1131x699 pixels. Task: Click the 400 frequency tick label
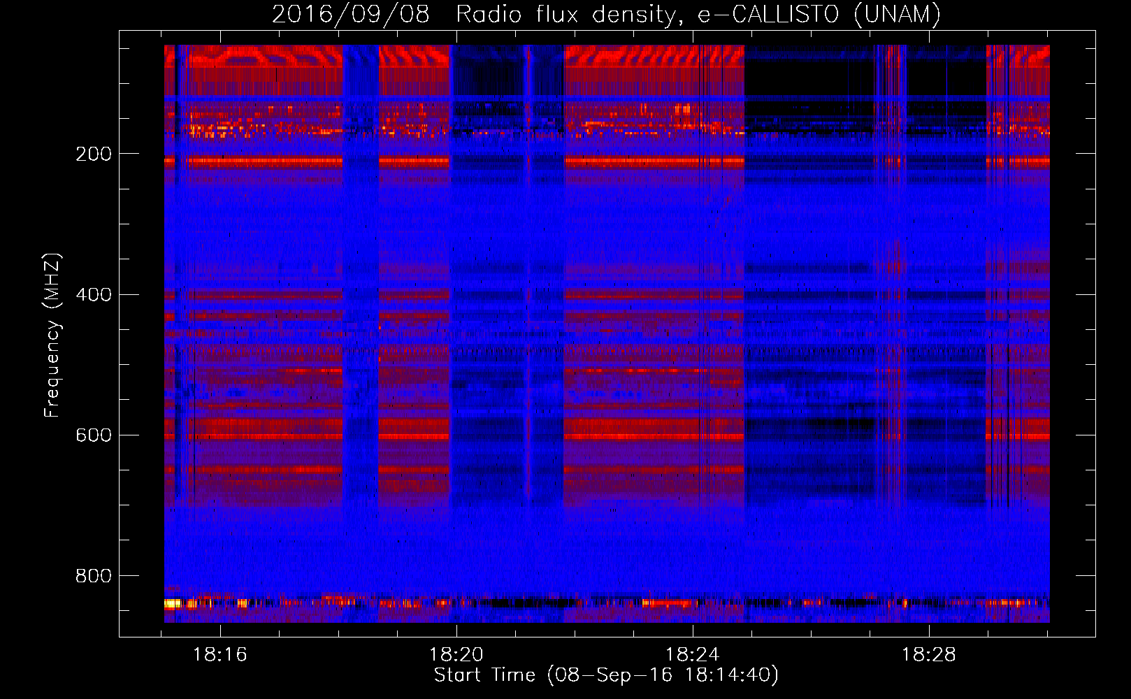pos(94,294)
